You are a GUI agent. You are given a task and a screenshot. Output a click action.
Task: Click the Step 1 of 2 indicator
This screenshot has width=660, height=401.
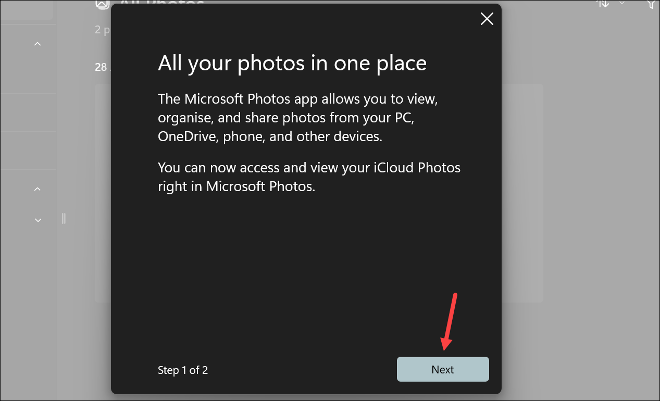point(183,370)
